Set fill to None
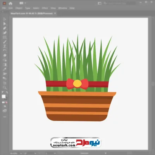155x155 pixels. (6, 102)
